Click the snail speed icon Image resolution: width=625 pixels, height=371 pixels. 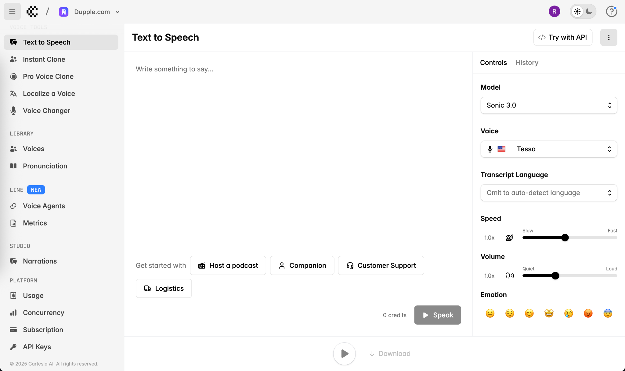pos(509,238)
